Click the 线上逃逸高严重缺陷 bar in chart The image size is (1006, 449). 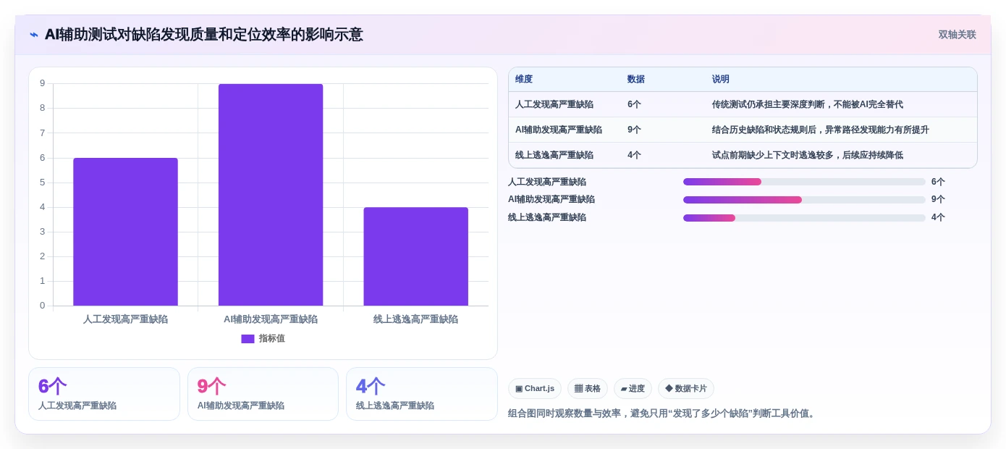point(416,256)
